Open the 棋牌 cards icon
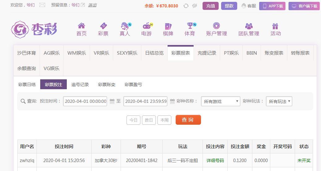Viewport: 321px width, 171px height. (x=168, y=26)
